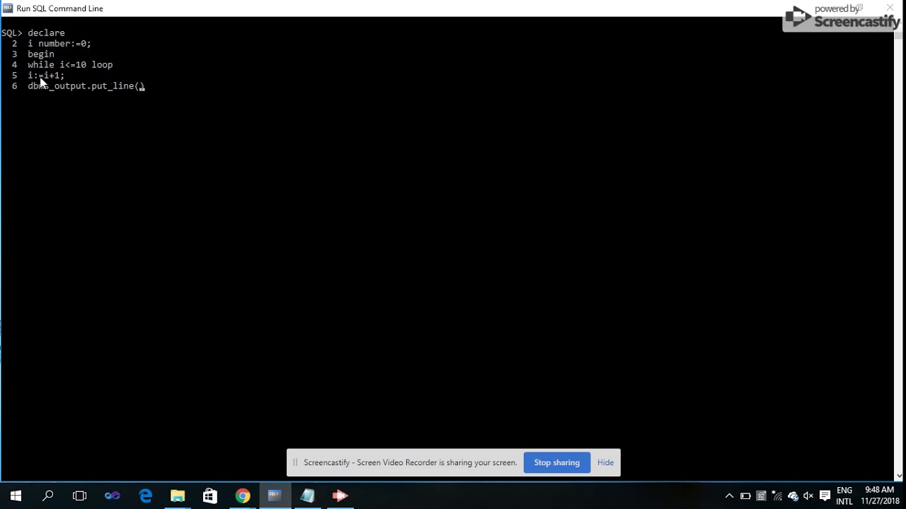Open clock showing 9:48 AM
The height and width of the screenshot is (509, 906).
click(x=880, y=496)
